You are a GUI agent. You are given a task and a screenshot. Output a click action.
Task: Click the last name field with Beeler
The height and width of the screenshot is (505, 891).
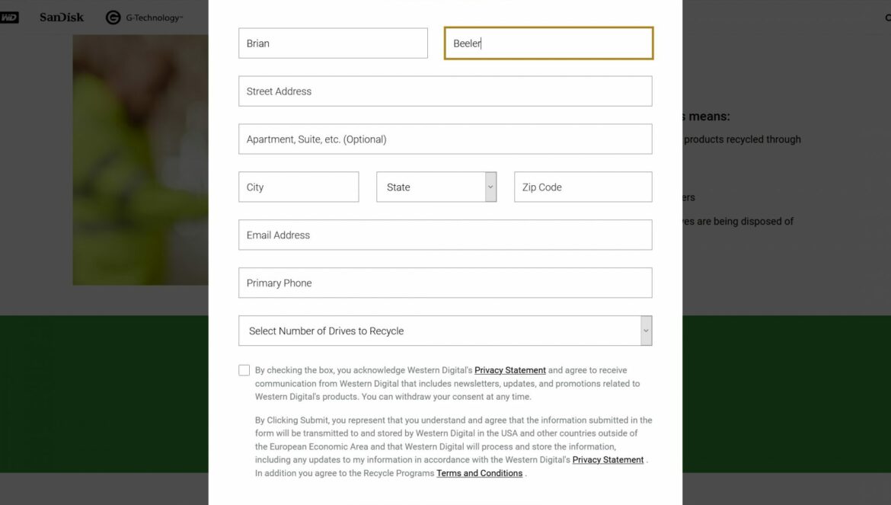pos(548,43)
